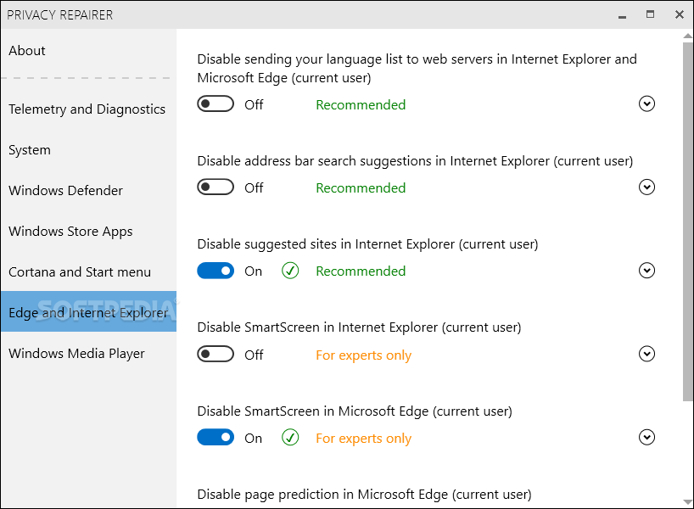Image resolution: width=694 pixels, height=509 pixels.
Task: Click Recommended label under address bar suggestions
Action: pyautogui.click(x=361, y=188)
